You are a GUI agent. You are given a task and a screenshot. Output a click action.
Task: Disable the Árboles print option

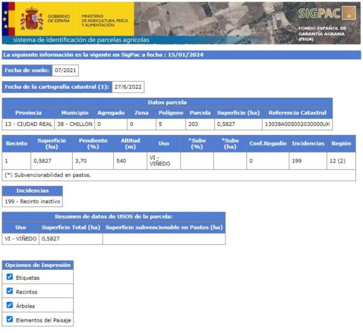[10, 305]
